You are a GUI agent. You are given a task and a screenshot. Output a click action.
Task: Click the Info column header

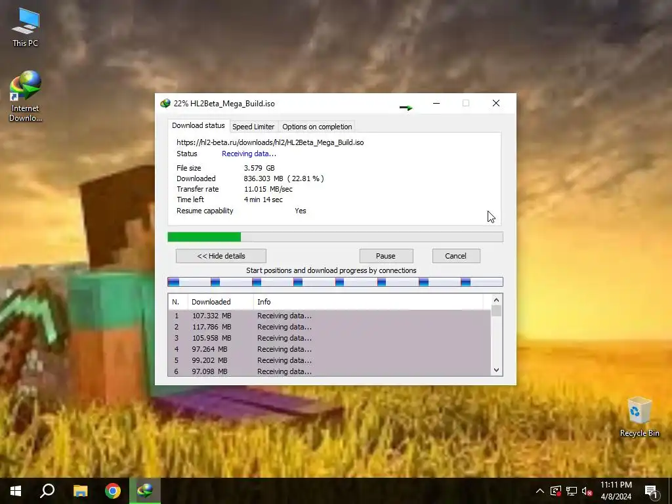point(367,302)
